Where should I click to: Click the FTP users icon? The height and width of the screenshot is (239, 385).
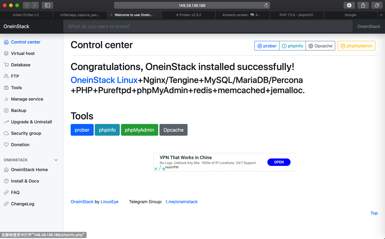tap(6, 76)
